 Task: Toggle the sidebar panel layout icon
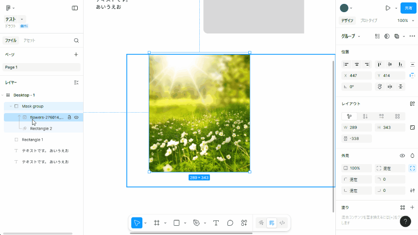[x=75, y=8]
